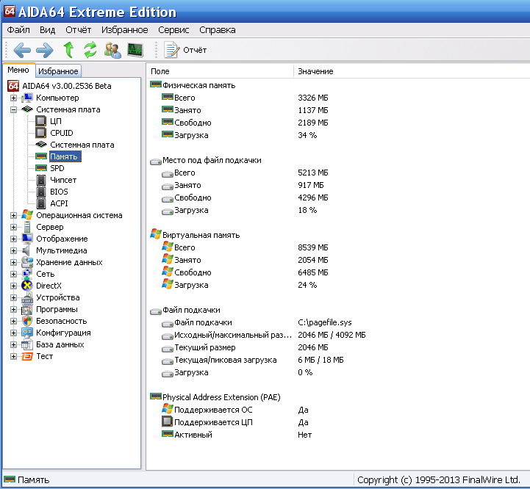Image resolution: width=530 pixels, height=489 pixels.
Task: Refresh the page with green arrows icon
Action: [x=90, y=50]
